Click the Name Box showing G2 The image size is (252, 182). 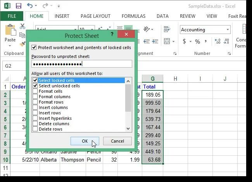(x=14, y=66)
